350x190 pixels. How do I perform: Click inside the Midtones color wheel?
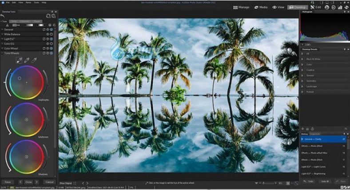27,119
